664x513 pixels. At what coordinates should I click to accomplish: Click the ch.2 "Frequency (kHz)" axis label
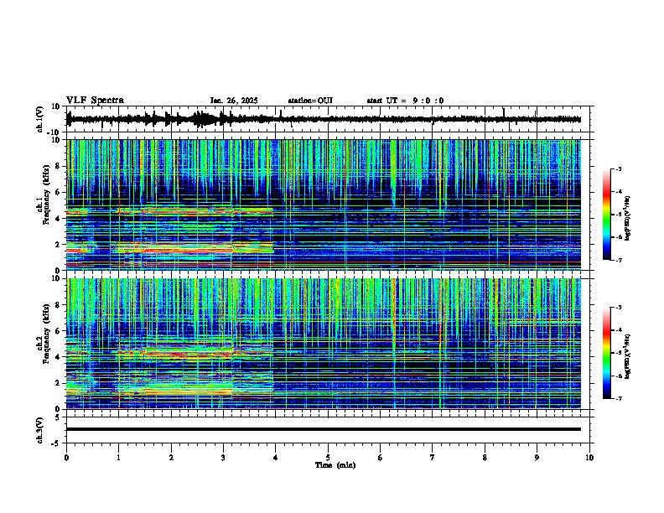[x=46, y=334]
